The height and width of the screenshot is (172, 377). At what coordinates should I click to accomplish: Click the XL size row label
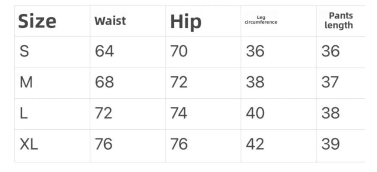click(x=29, y=145)
